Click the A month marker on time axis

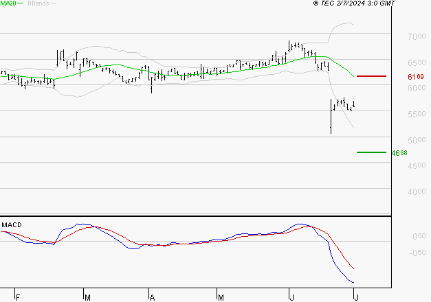click(152, 298)
